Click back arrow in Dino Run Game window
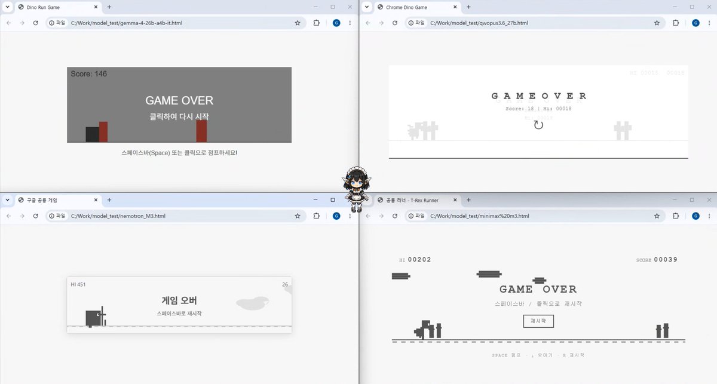 [x=8, y=23]
